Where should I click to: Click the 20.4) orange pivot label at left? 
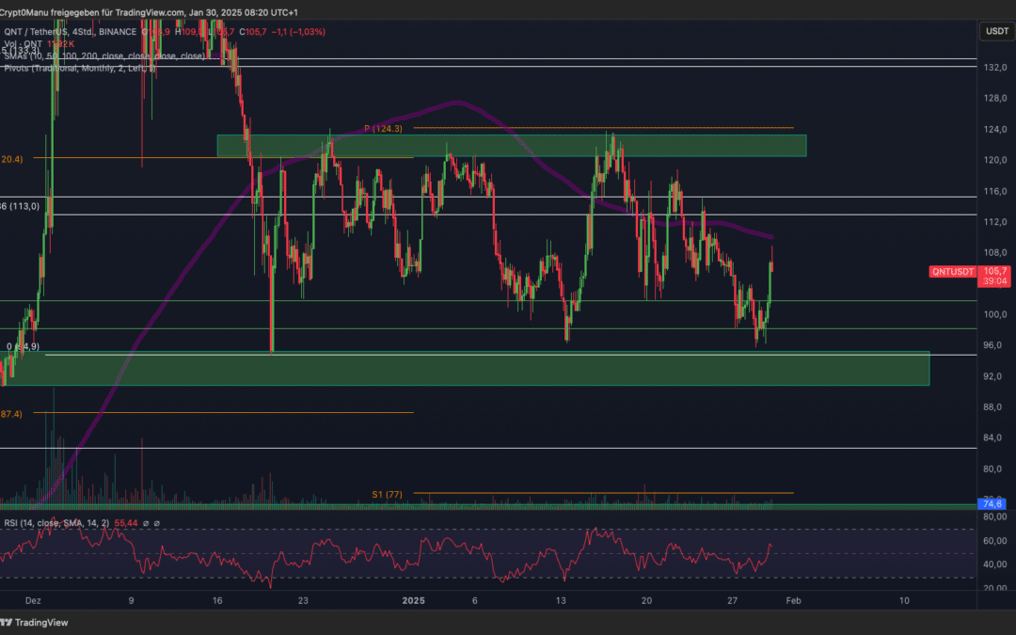tap(11, 159)
